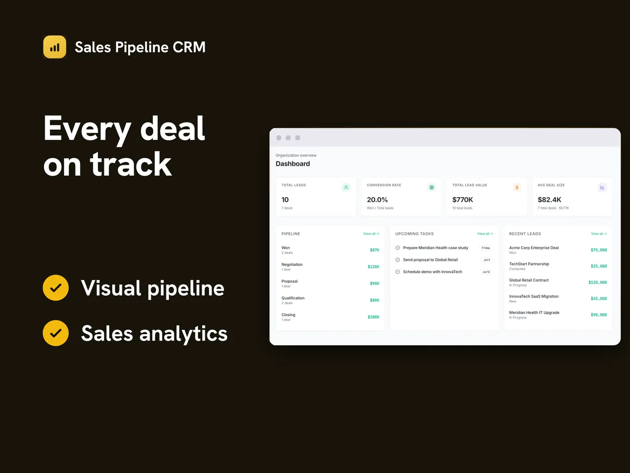Select the Negotiation pipeline stage
Screen dimensions: 630x473
330,267
